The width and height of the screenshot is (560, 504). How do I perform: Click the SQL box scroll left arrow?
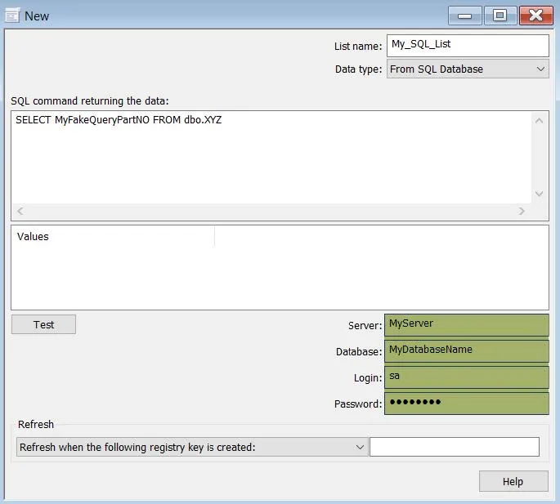pyautogui.click(x=20, y=211)
